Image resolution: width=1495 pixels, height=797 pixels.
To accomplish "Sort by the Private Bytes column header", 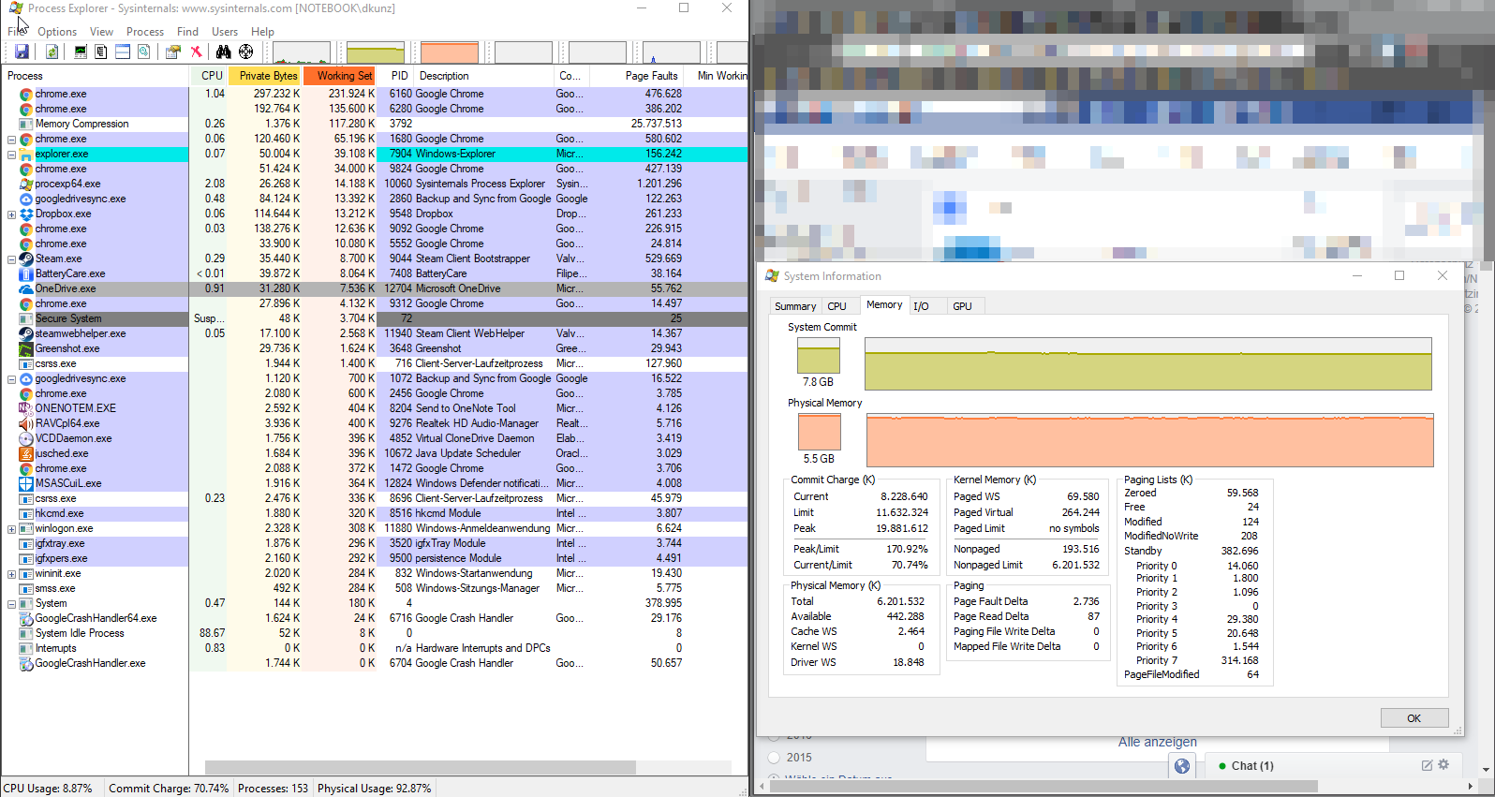I will [x=265, y=76].
